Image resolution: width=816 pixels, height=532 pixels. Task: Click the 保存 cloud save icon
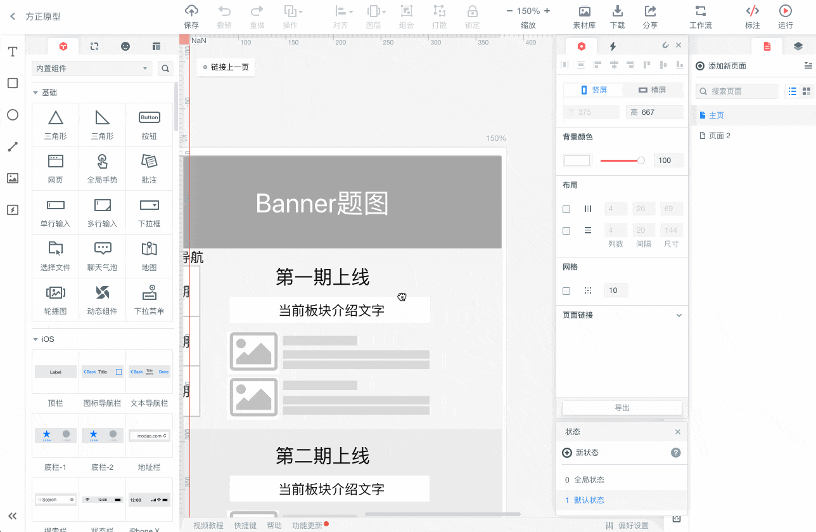pos(191,11)
